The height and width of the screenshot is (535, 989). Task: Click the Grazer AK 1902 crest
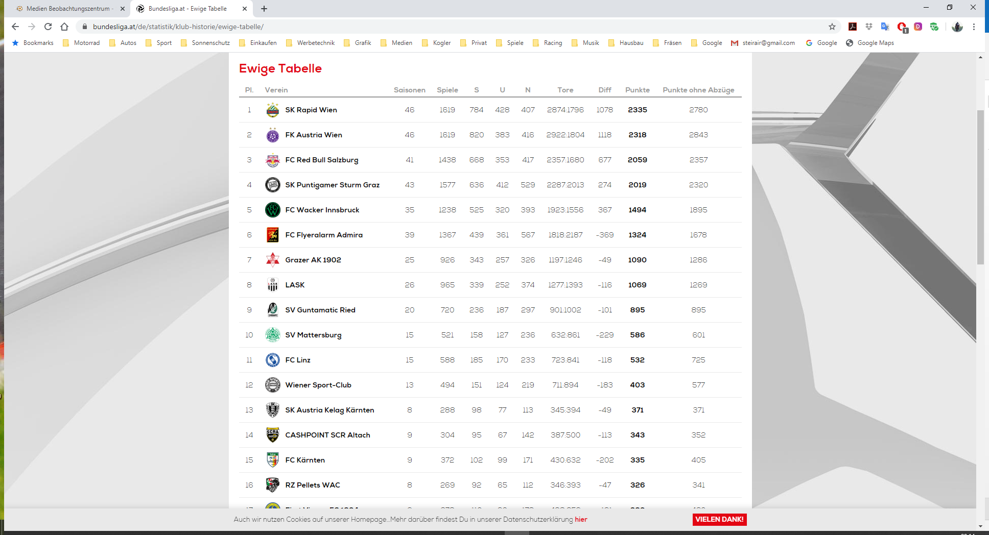[x=273, y=260]
